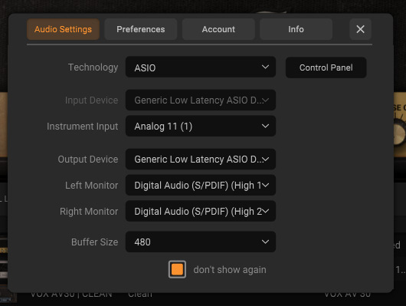
Task: Switch to the Preferences tab
Action: pyautogui.click(x=141, y=29)
